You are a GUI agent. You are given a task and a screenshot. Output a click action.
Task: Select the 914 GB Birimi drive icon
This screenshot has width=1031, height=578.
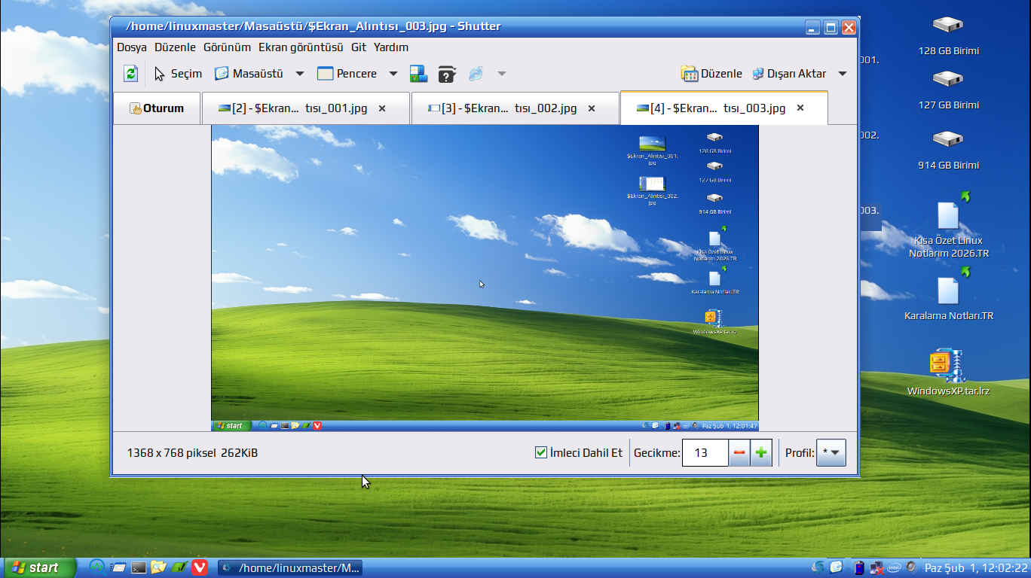(948, 138)
